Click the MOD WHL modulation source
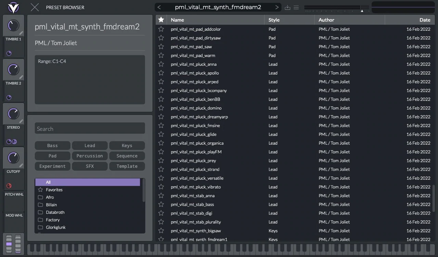 coord(14,222)
